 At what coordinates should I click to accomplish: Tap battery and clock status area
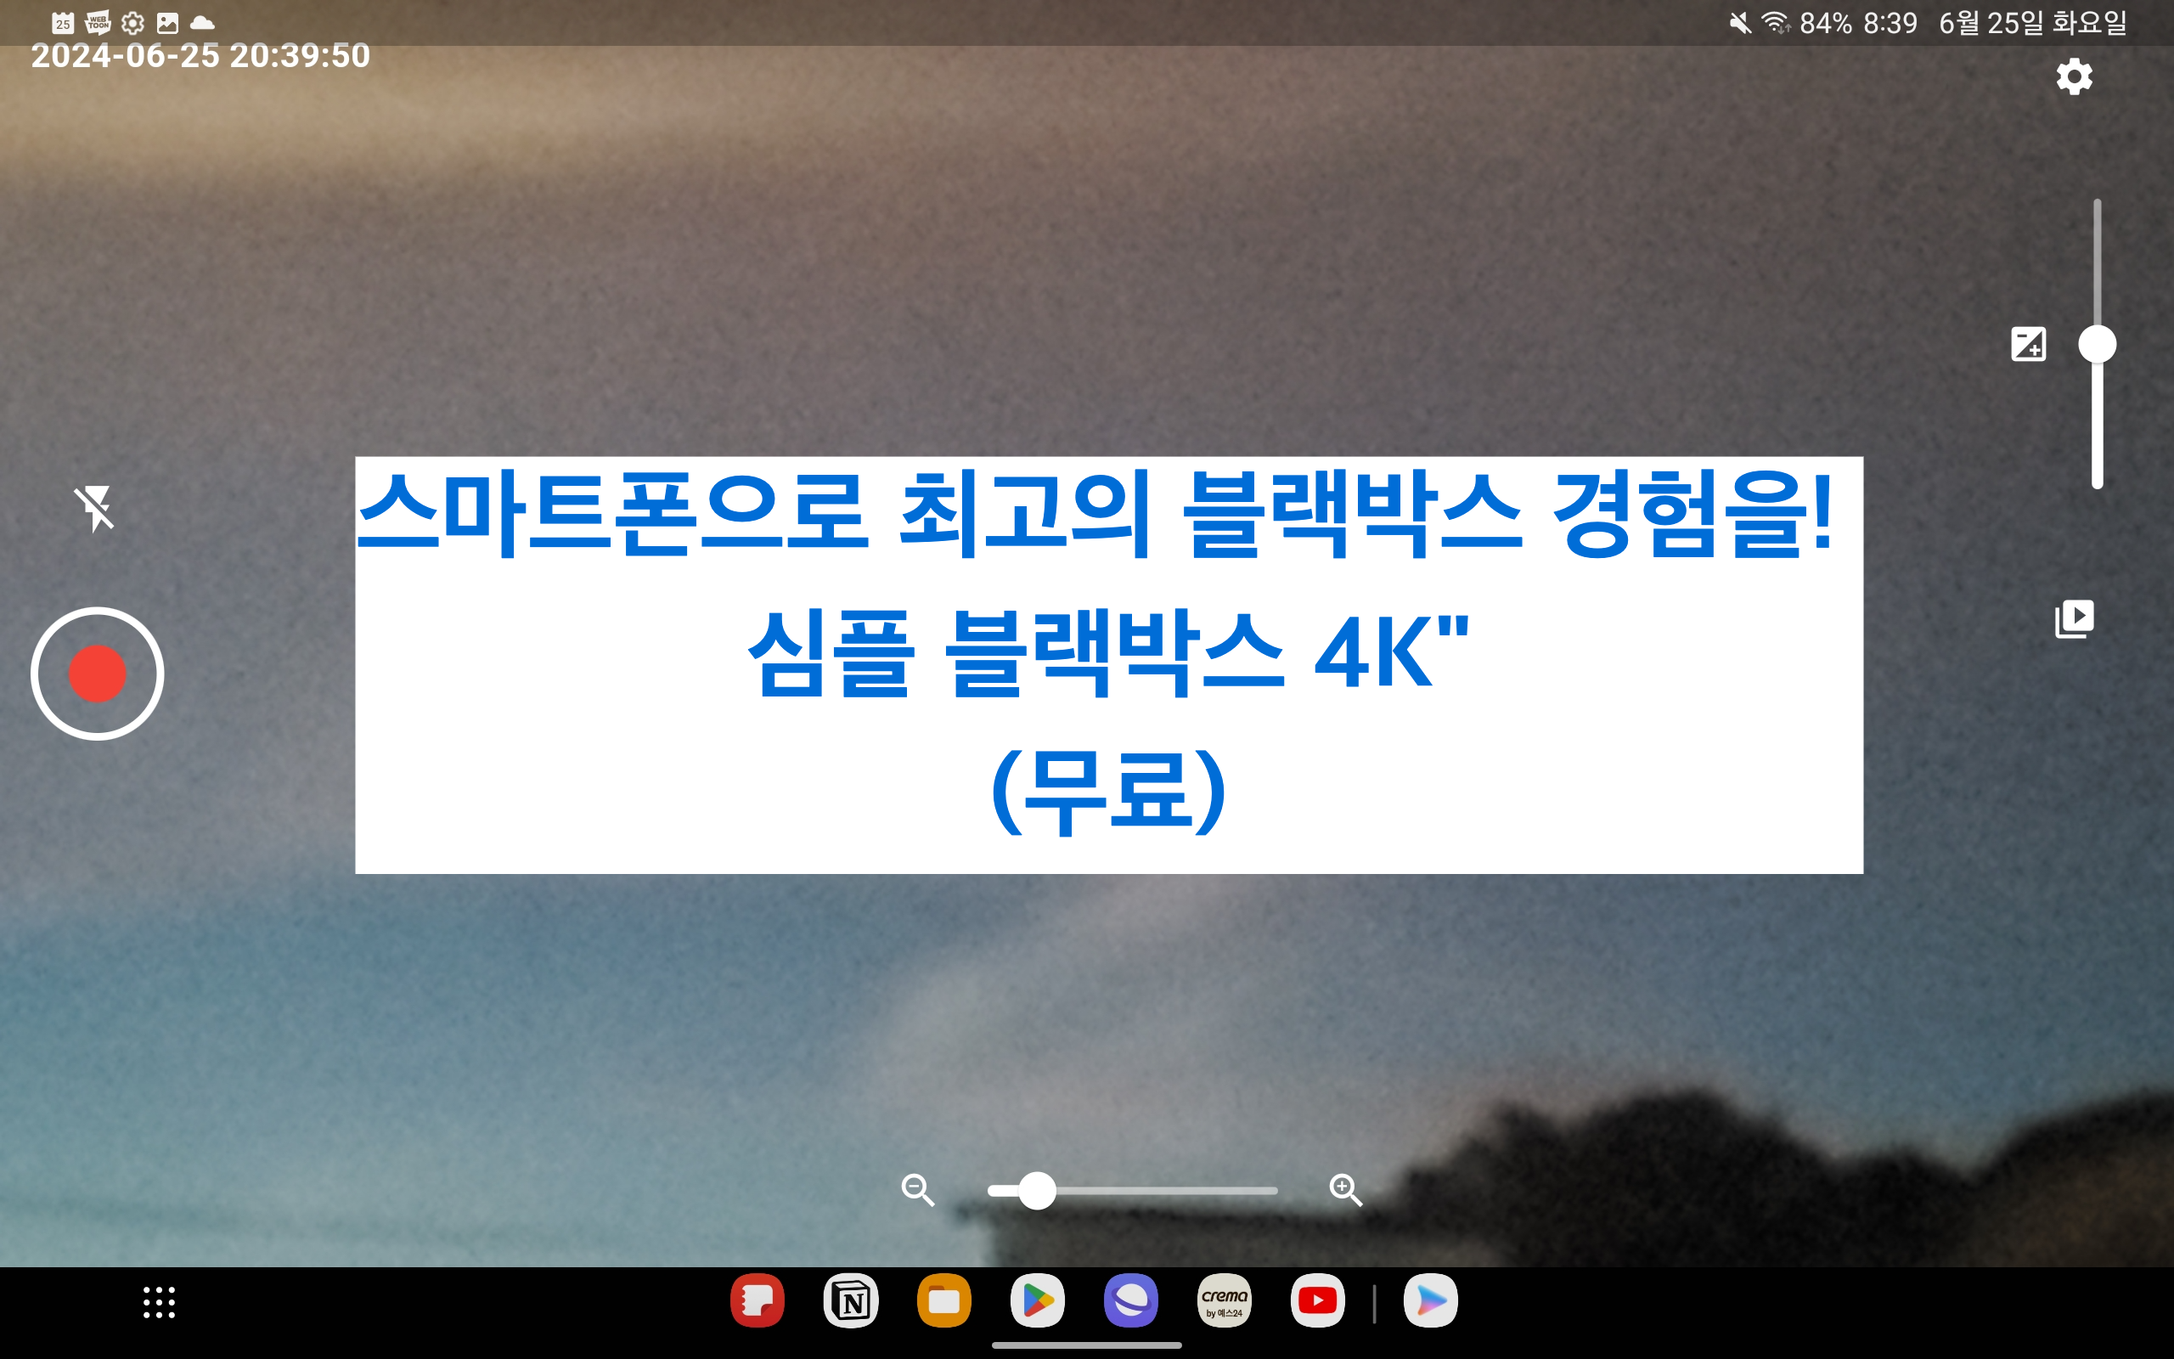1858,24
